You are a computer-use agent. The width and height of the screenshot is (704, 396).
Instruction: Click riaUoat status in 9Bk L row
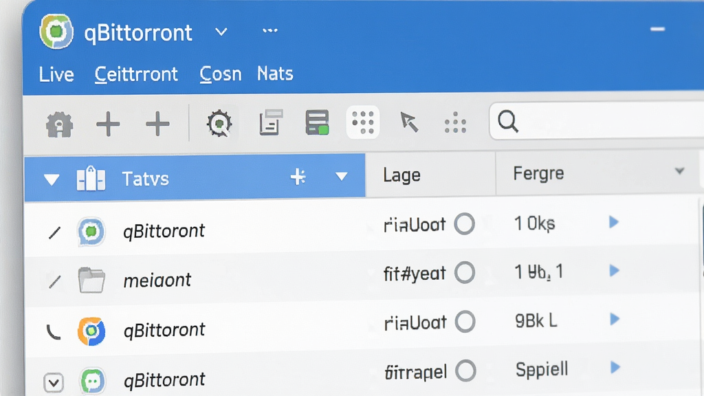[x=415, y=323]
